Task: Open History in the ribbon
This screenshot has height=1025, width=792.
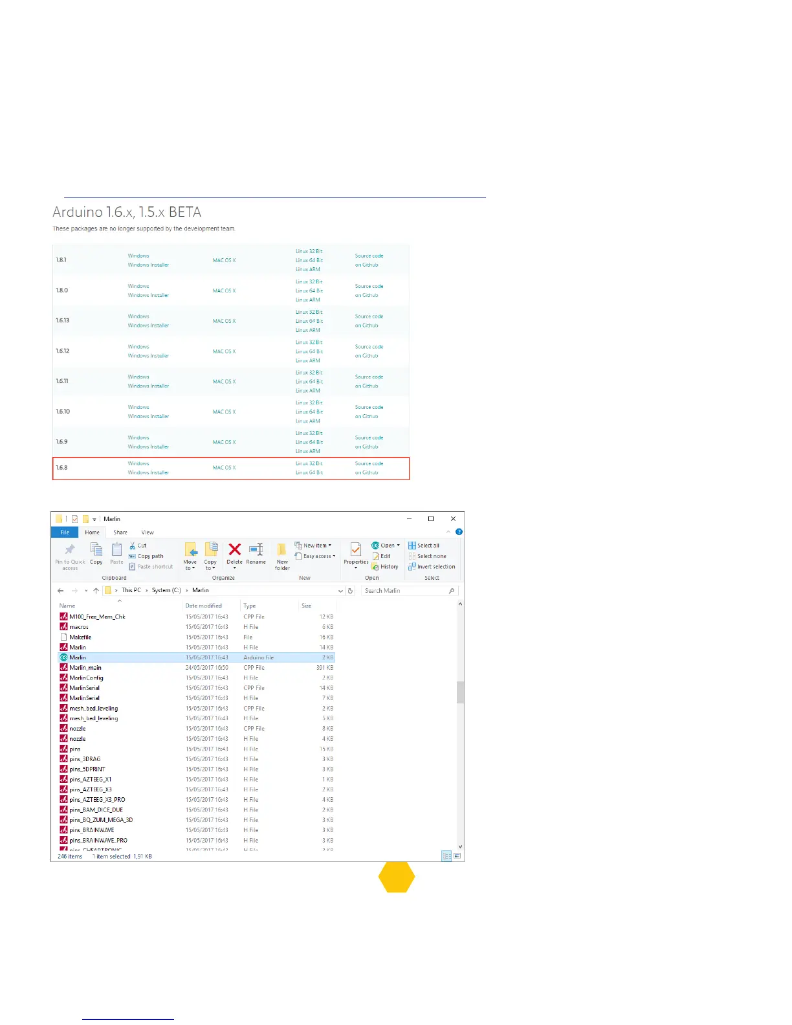Action: point(385,566)
